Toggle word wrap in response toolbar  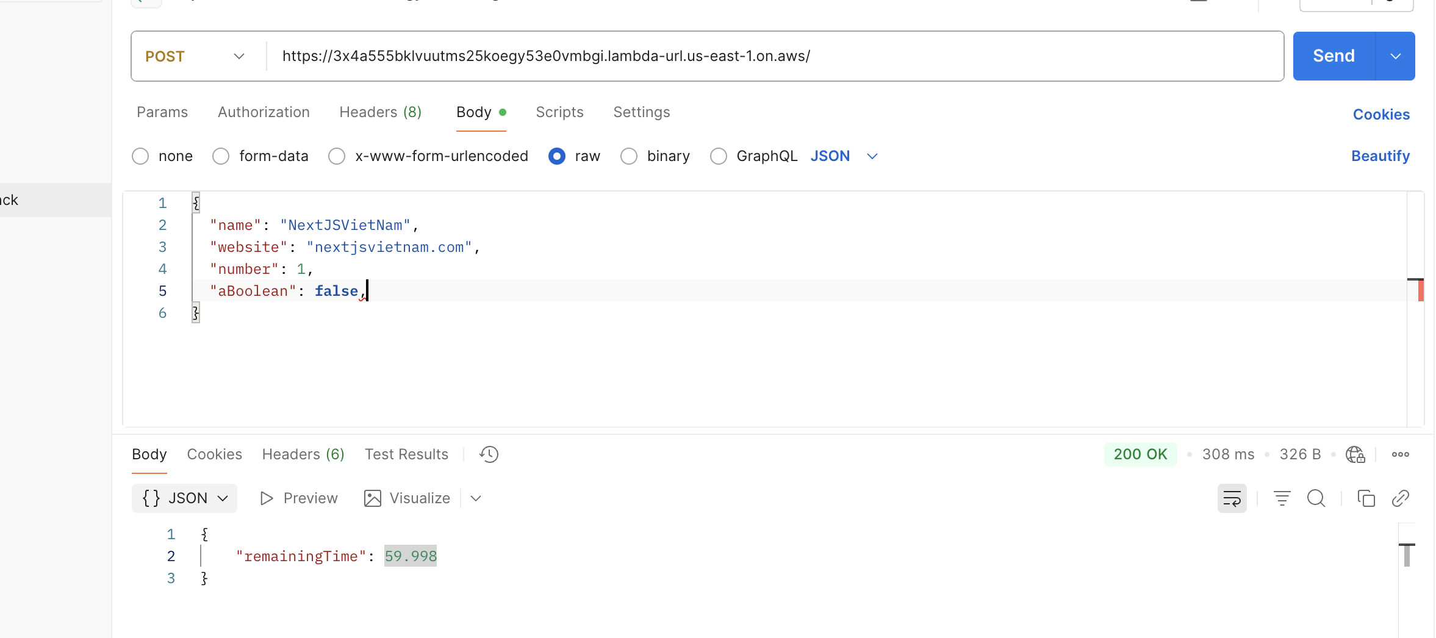click(1232, 498)
